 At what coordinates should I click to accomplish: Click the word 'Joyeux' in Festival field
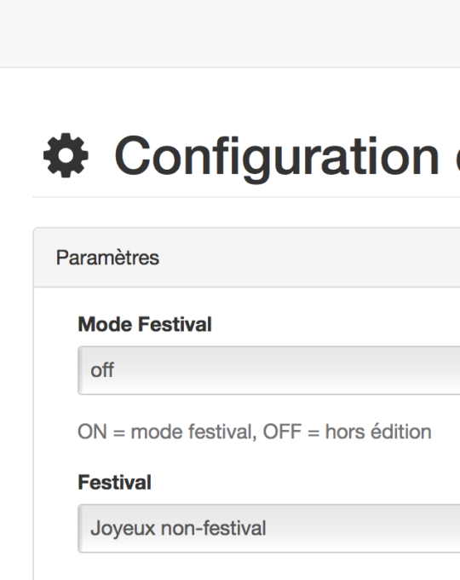[123, 529]
